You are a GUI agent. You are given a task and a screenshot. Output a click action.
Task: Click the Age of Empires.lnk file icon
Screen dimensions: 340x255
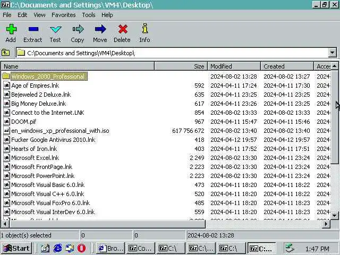tap(6, 86)
